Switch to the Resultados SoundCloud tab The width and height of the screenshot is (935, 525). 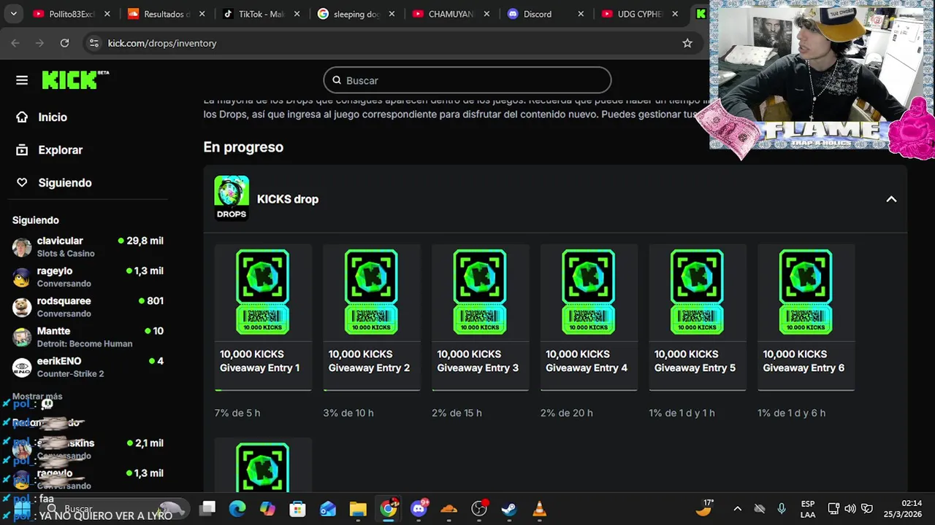tap(166, 14)
